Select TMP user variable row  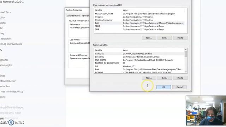(139, 29)
